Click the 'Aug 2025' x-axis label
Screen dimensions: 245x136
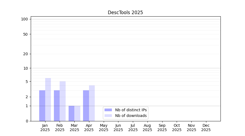tap(147, 128)
